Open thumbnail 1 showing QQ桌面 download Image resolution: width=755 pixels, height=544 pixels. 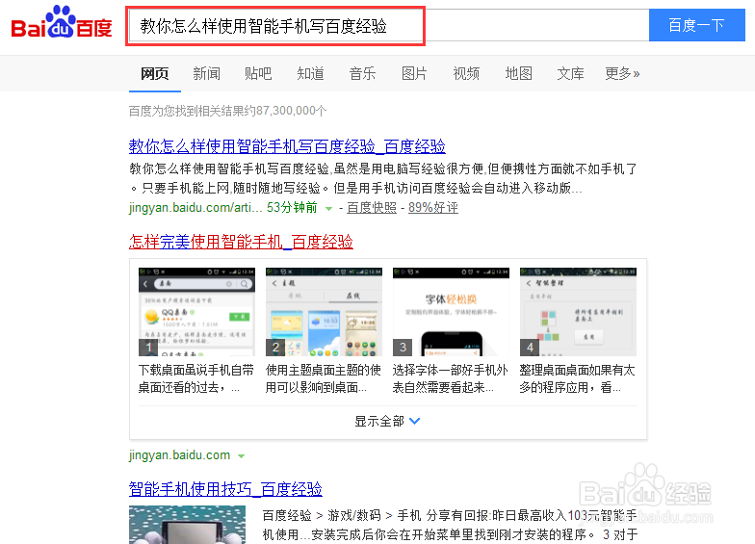point(196,312)
